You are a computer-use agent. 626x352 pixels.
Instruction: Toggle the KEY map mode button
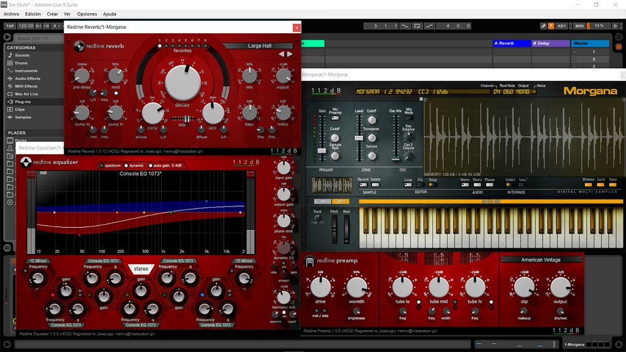click(x=562, y=26)
